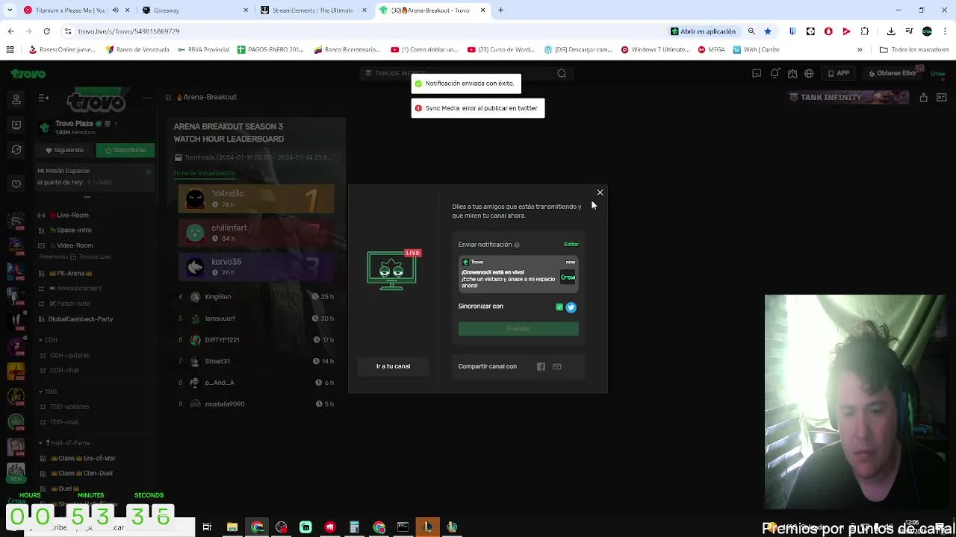Open a new browser tab

500,10
